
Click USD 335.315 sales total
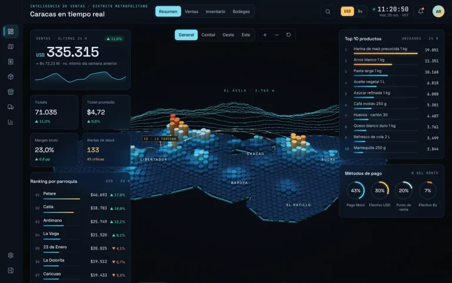pyautogui.click(x=68, y=52)
